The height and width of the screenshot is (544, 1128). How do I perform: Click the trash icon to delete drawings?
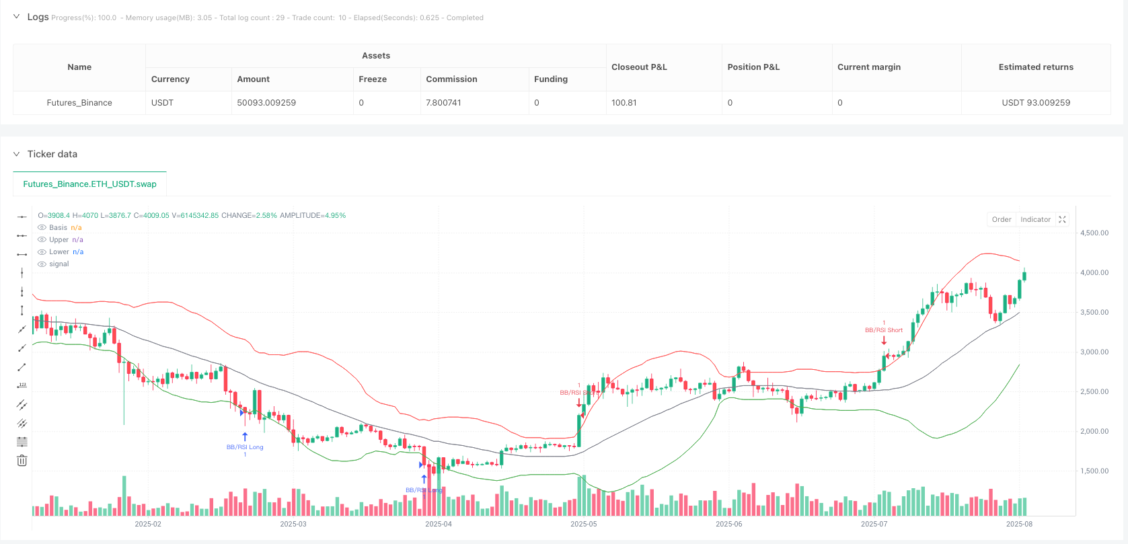point(22,461)
